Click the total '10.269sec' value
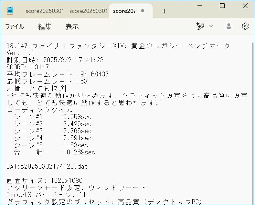The image size is (255, 205). (79, 152)
